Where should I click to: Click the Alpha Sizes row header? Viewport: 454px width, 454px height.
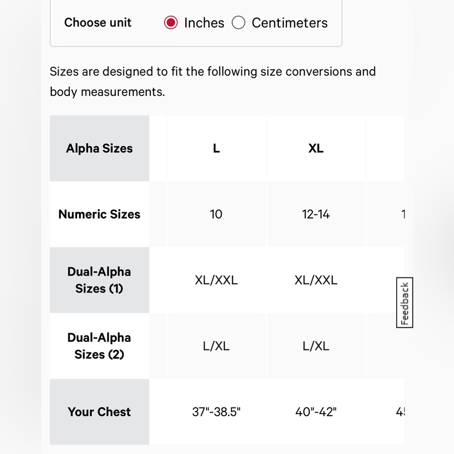pos(99,148)
